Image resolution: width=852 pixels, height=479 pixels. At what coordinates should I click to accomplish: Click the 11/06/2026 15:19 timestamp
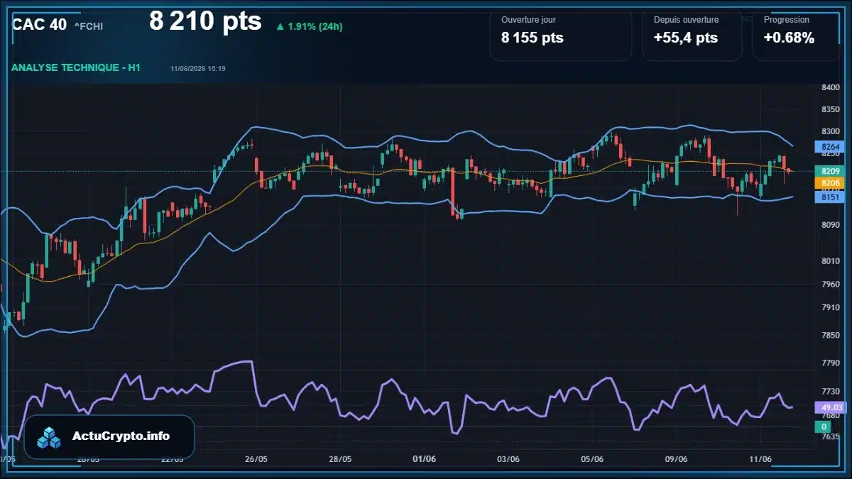tap(198, 69)
